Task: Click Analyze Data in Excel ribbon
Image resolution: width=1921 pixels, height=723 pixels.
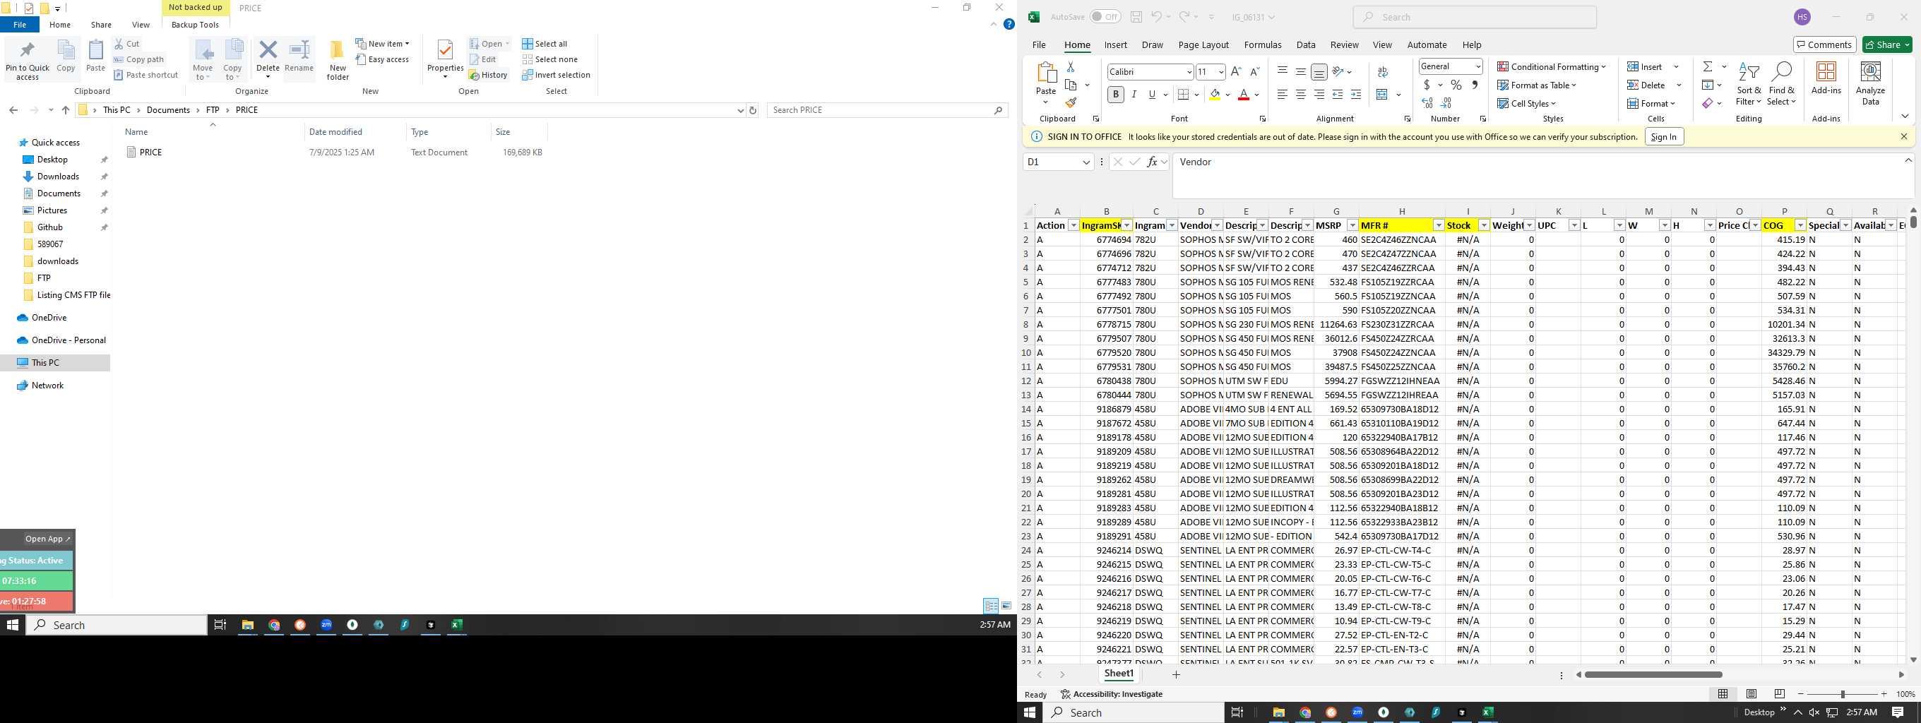Action: click(1870, 83)
